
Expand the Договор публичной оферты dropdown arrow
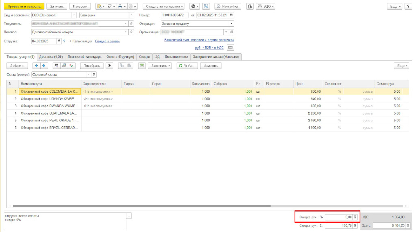click(x=126, y=32)
